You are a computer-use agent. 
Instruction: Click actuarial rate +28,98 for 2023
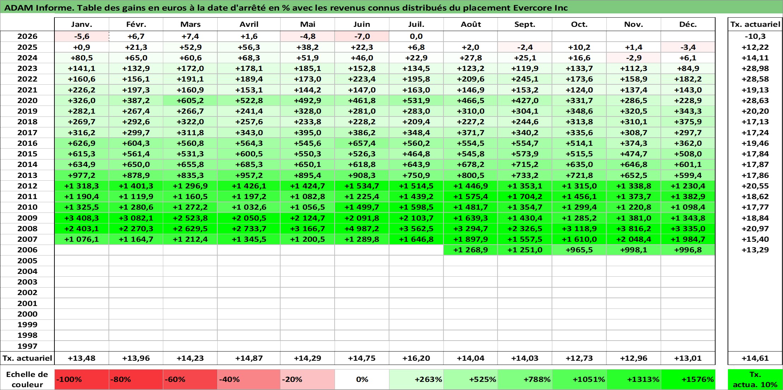755,68
